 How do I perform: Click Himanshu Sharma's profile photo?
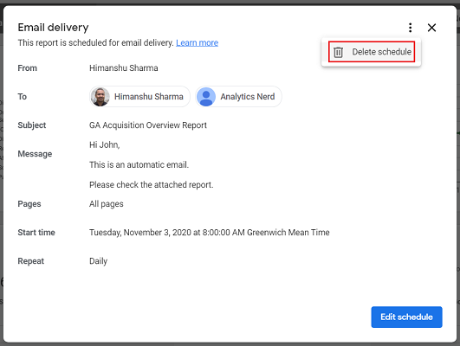pos(100,97)
